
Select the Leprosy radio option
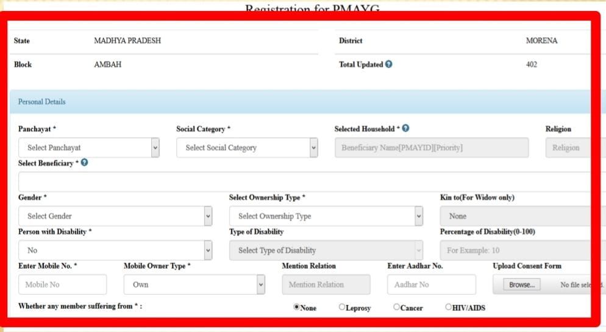pos(342,307)
